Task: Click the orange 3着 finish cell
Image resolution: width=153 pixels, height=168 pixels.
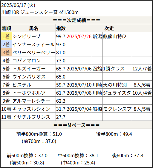Action: (6, 53)
